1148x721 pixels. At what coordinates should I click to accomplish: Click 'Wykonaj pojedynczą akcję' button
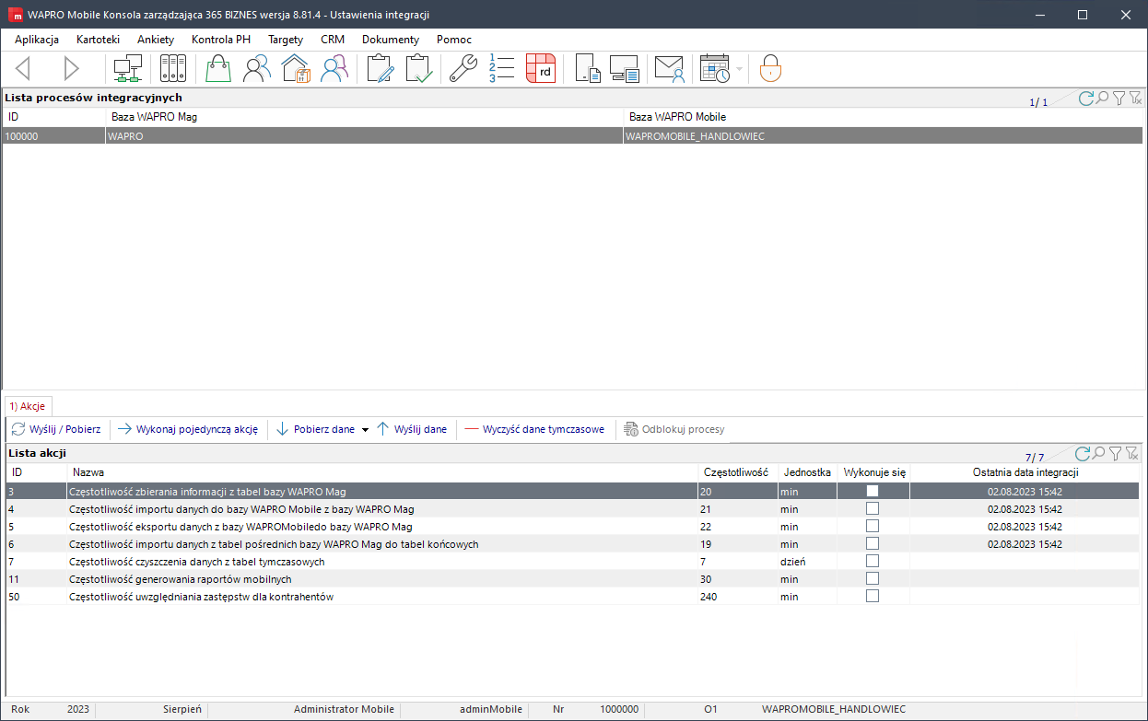pyautogui.click(x=188, y=429)
